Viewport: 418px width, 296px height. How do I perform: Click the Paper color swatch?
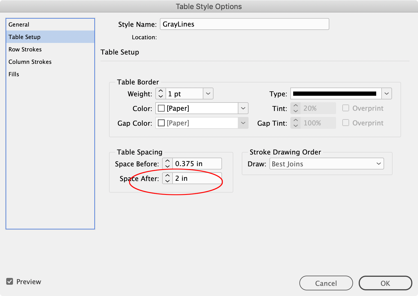tap(161, 108)
